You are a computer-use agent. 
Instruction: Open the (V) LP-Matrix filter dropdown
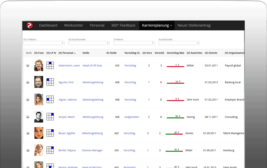point(44,43)
